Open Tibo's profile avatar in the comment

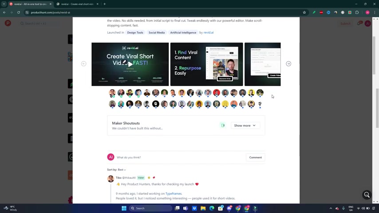(111, 179)
